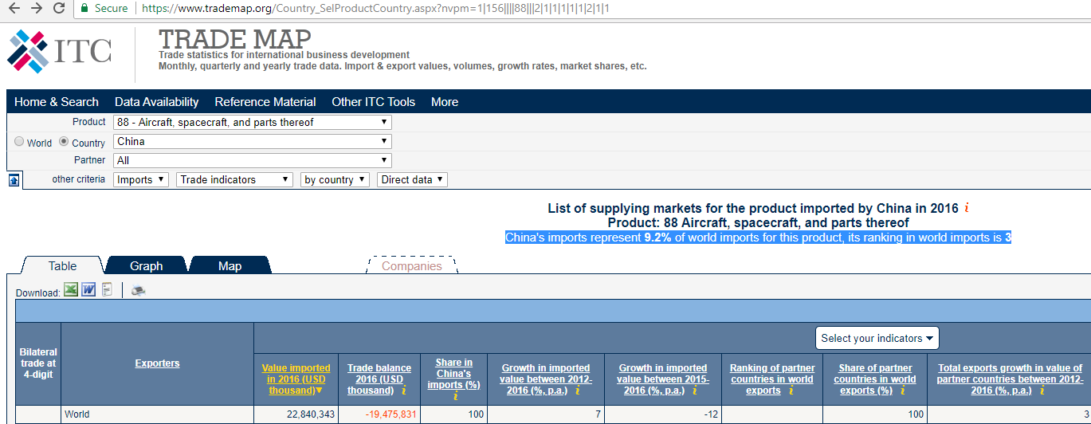The image size is (1091, 424).
Task: Open the China country dropdown
Action: click(253, 141)
